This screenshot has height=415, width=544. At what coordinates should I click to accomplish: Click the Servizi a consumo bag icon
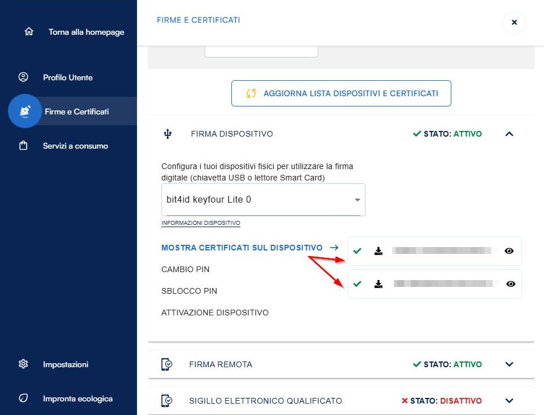point(23,145)
